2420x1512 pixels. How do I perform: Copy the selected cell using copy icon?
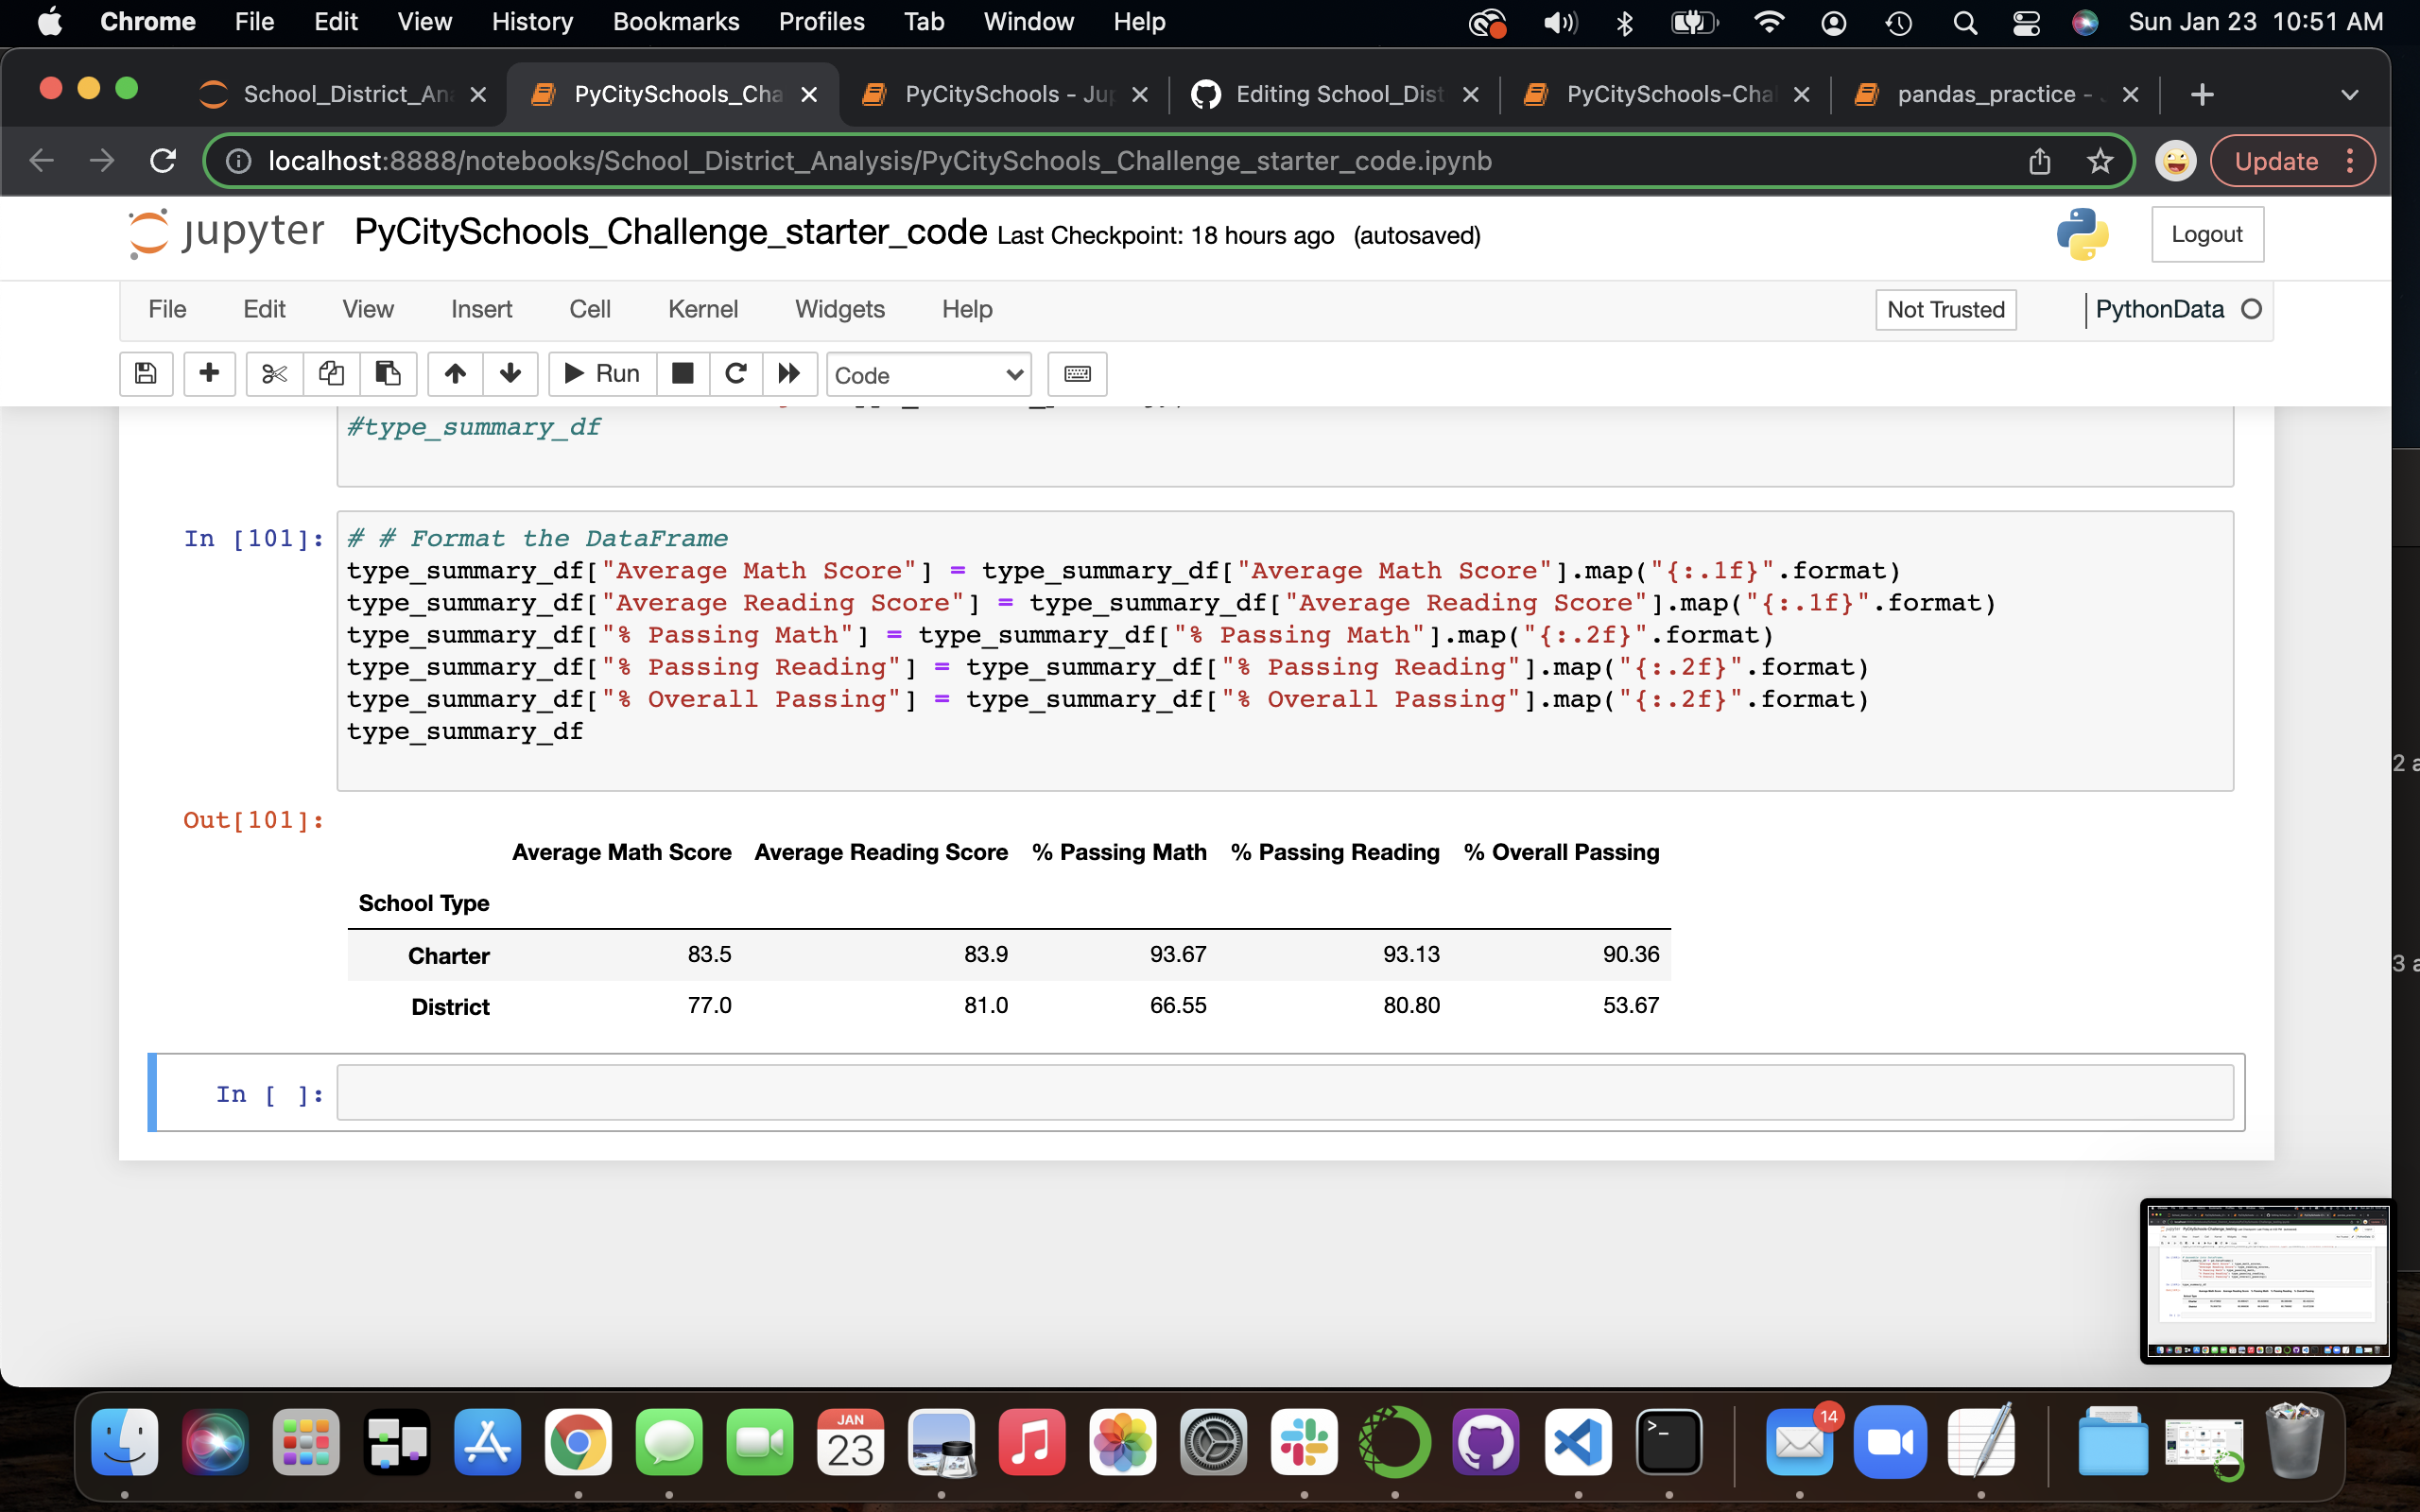(331, 373)
